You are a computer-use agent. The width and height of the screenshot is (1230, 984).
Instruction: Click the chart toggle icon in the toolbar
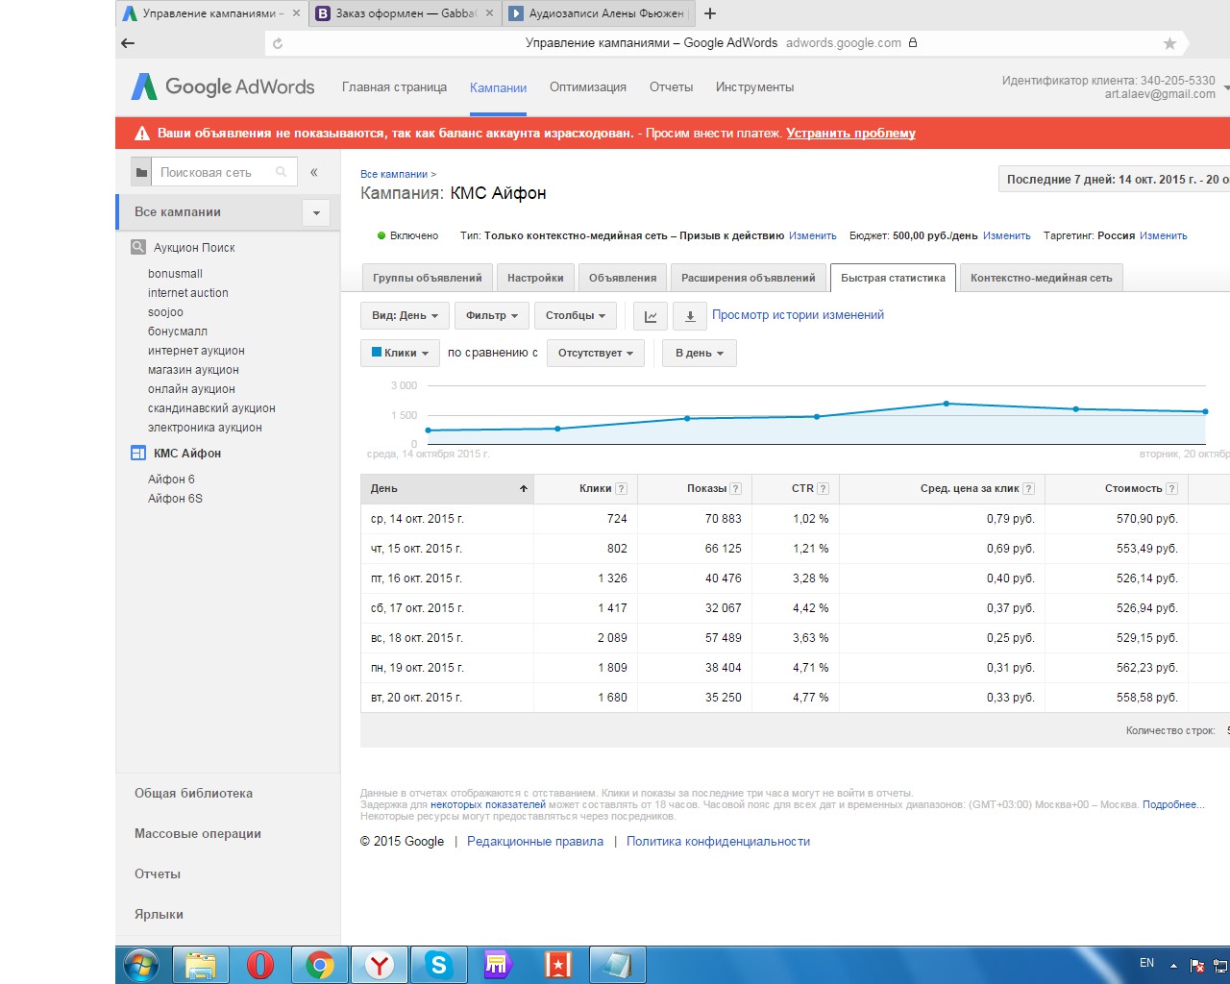pyautogui.click(x=651, y=315)
